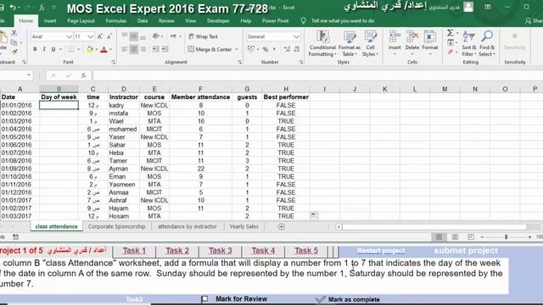Open the Data ribbon tab
The width and height of the screenshot is (543, 305).
tap(143, 20)
